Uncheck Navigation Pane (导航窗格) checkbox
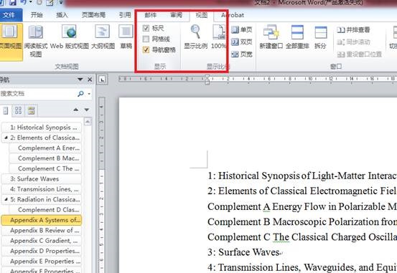This screenshot has height=273, width=397. (x=146, y=49)
